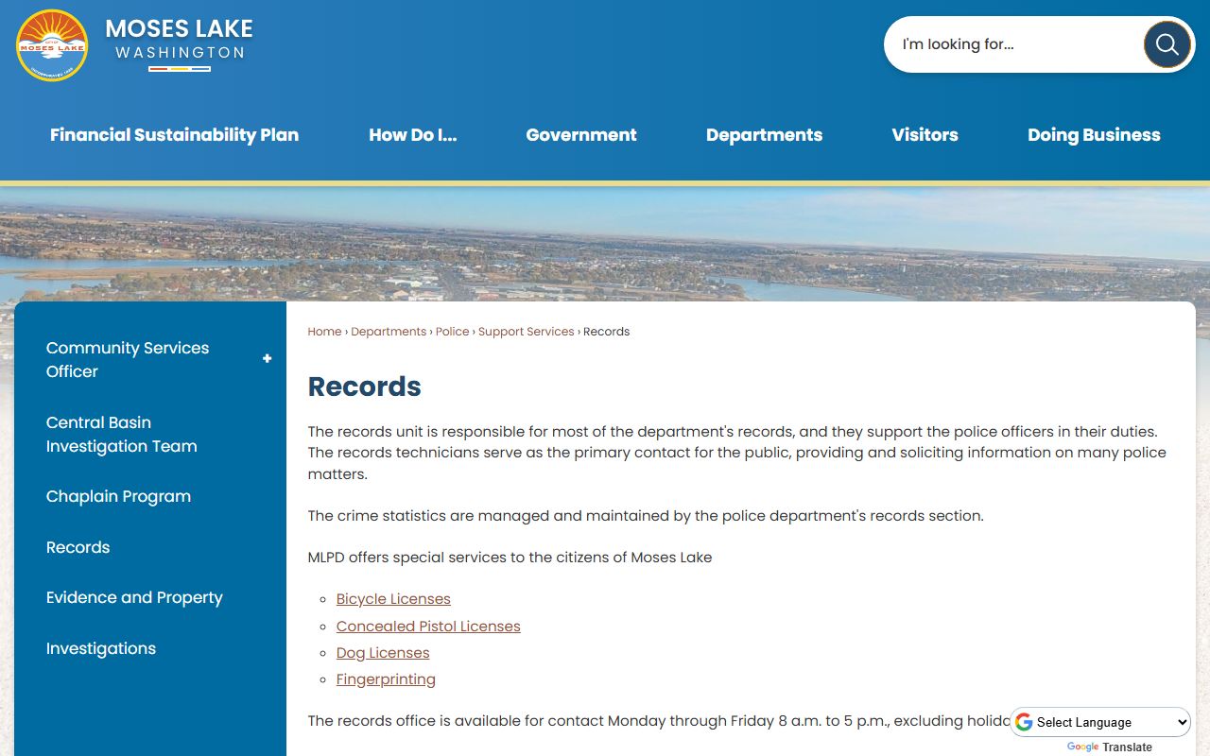Screen dimensions: 1210x756
Task: Go to Home breadcrumb link
Action: click(324, 332)
